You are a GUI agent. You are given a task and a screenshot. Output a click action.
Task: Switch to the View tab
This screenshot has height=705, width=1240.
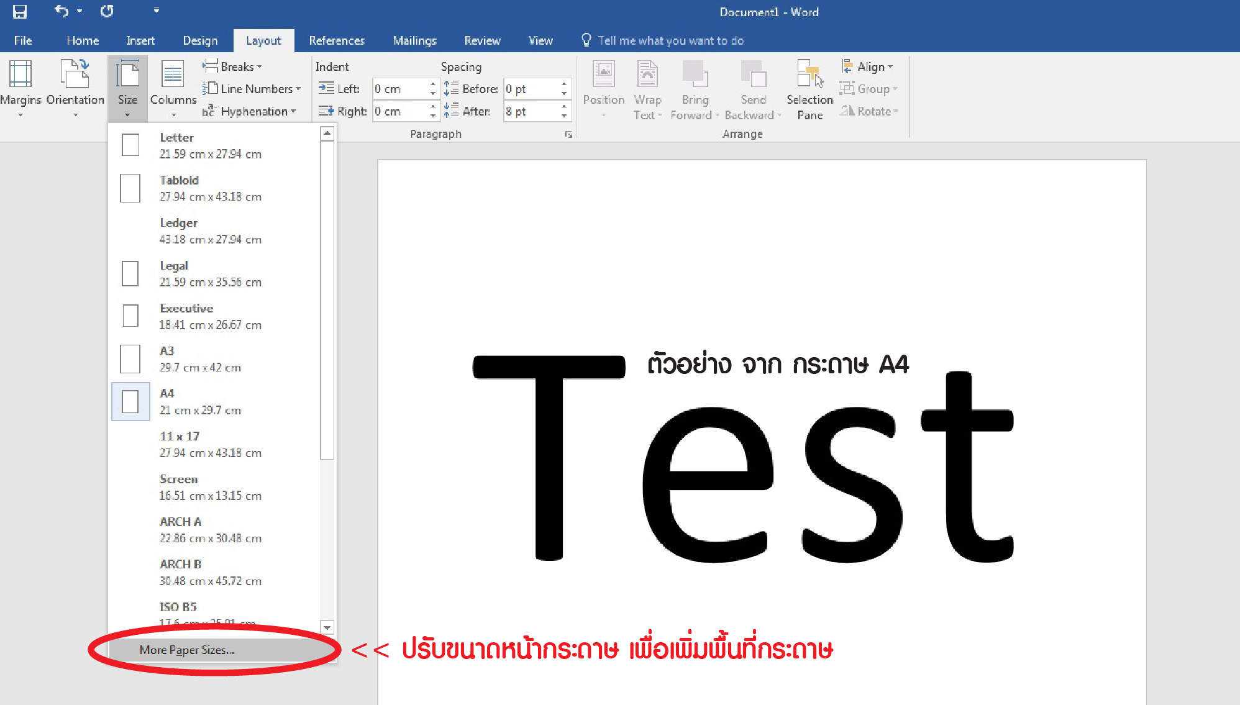point(540,40)
